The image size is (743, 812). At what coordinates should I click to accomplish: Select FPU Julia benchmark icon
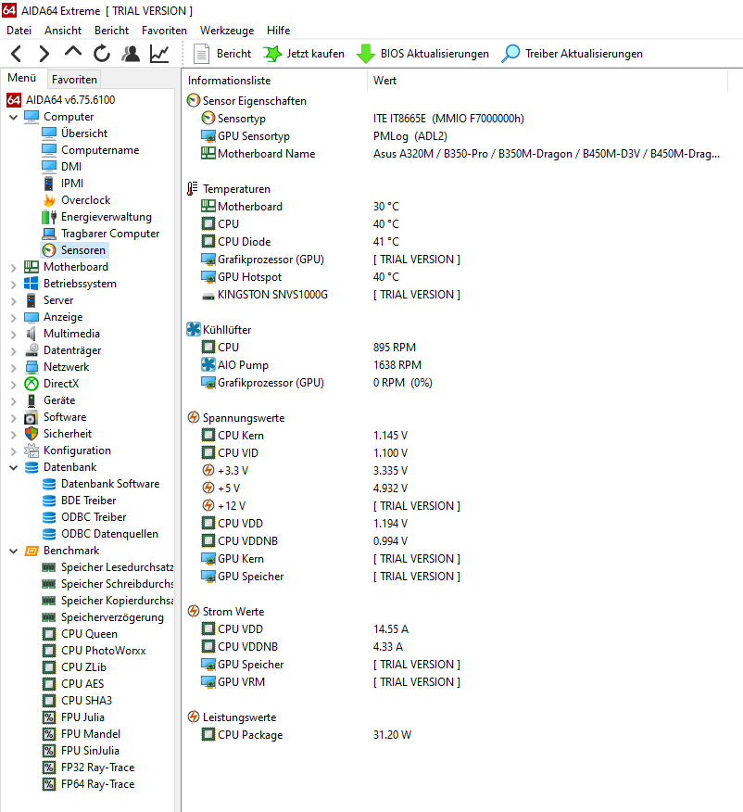point(49,717)
